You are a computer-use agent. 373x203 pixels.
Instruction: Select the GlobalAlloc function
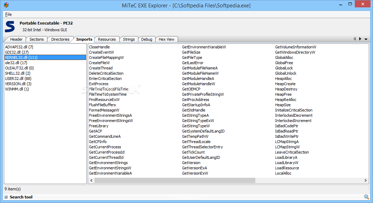click(284, 57)
